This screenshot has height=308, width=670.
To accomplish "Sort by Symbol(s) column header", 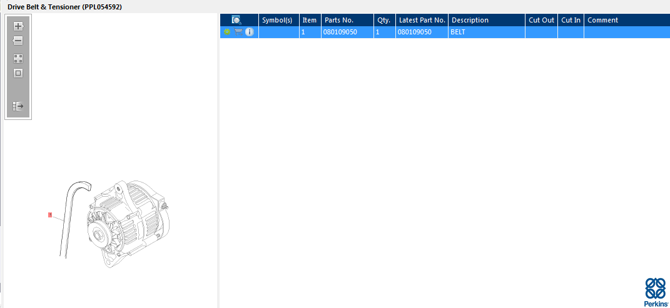I will [x=279, y=20].
